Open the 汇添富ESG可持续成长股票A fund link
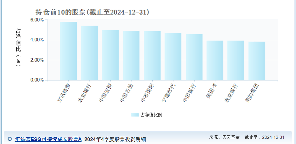 click(48, 139)
